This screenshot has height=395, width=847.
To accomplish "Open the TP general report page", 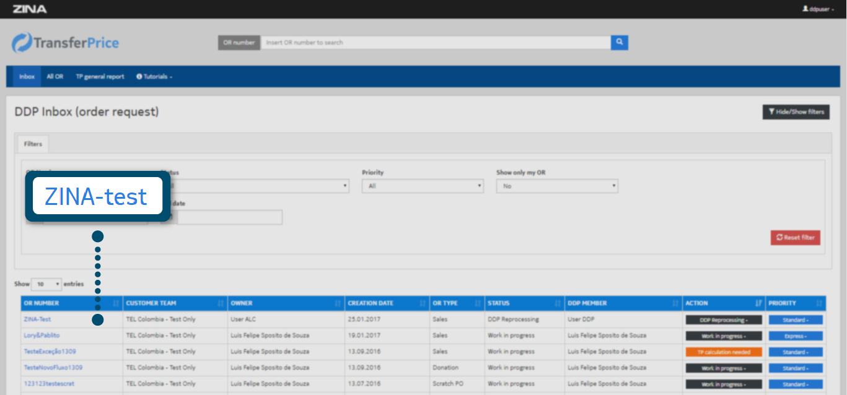I will [100, 77].
